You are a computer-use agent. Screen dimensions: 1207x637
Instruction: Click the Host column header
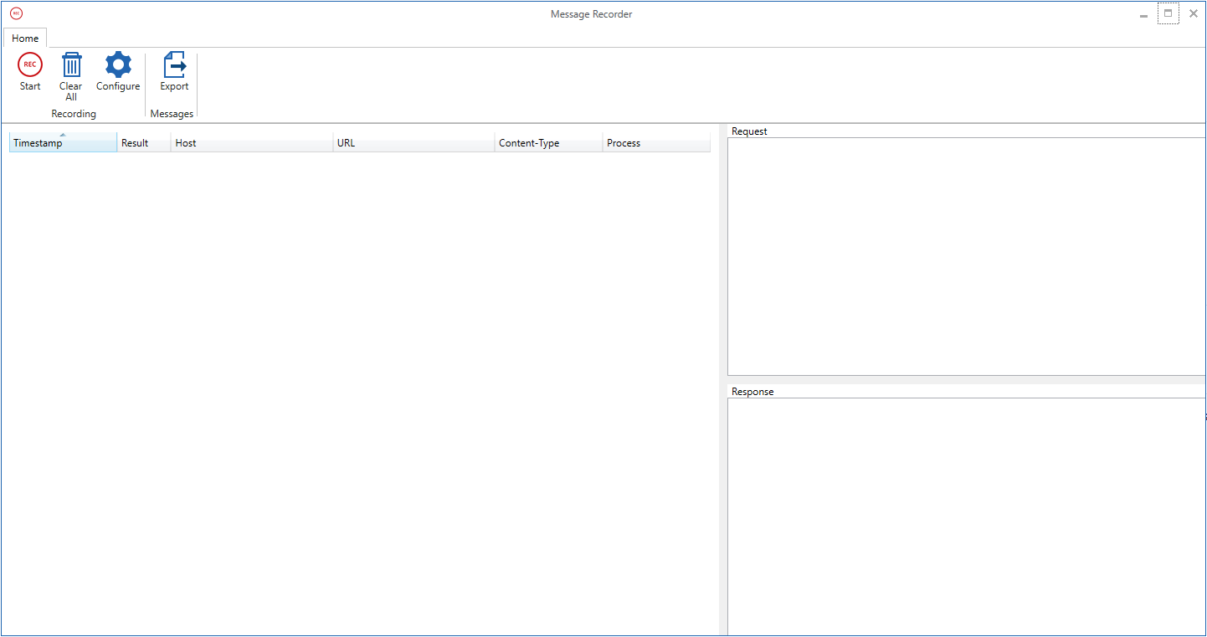click(251, 143)
